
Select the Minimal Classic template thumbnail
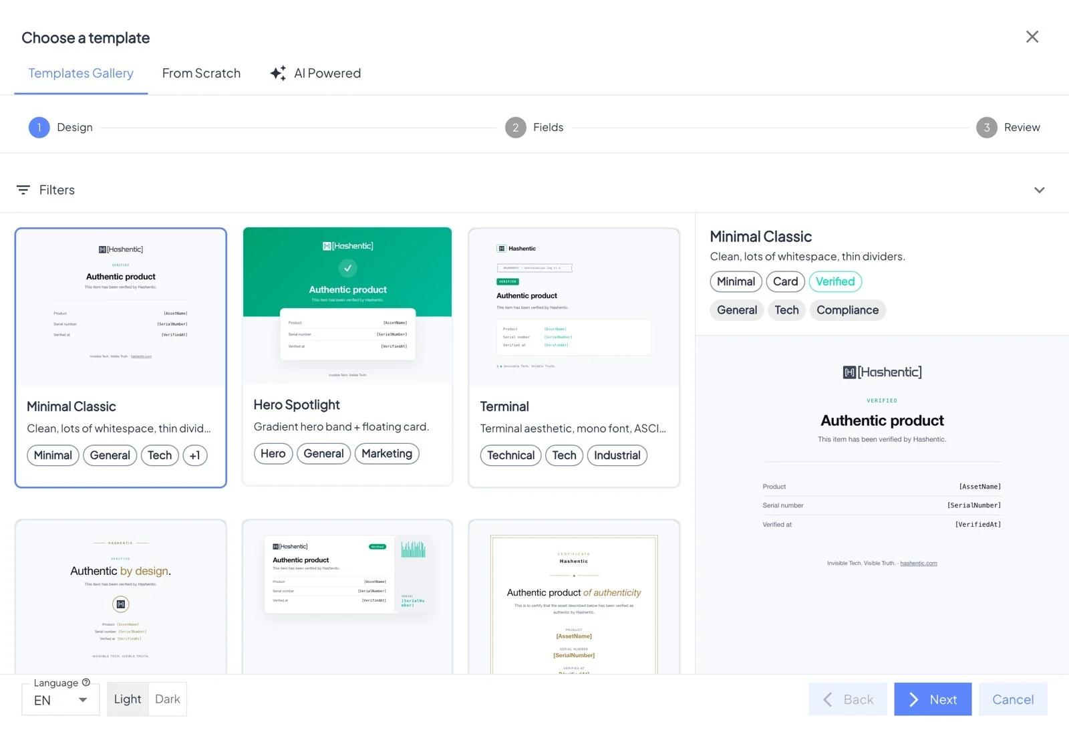pos(121,307)
